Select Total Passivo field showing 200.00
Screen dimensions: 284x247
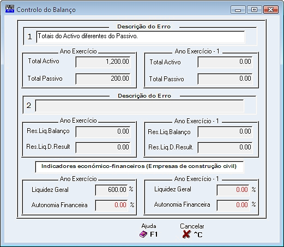[103, 79]
